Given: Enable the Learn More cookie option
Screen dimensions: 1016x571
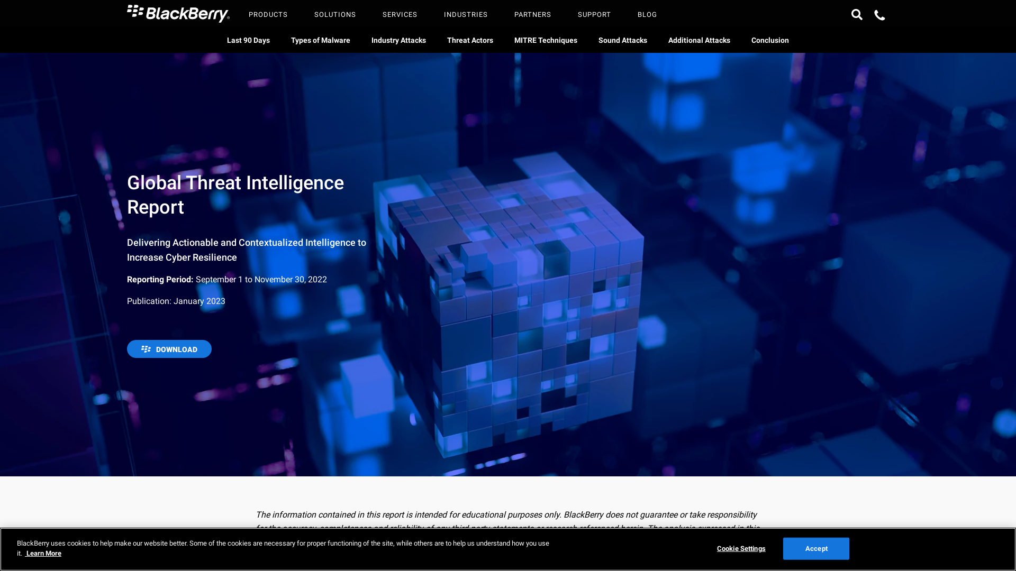Looking at the screenshot, I should pyautogui.click(x=43, y=554).
